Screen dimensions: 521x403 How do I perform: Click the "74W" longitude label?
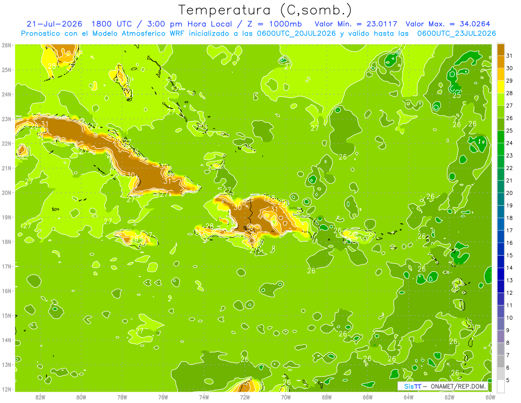pos(204,396)
